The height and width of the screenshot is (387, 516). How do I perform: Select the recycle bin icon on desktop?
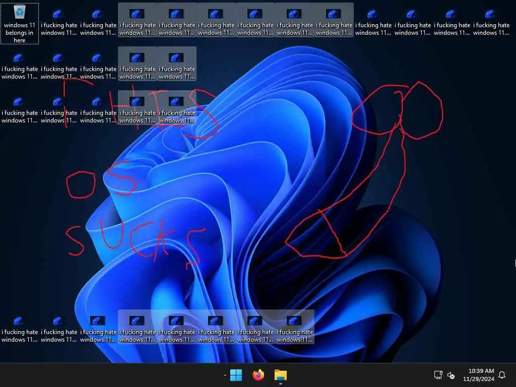[x=20, y=12]
